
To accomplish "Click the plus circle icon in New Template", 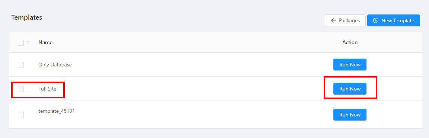I will pyautogui.click(x=376, y=20).
